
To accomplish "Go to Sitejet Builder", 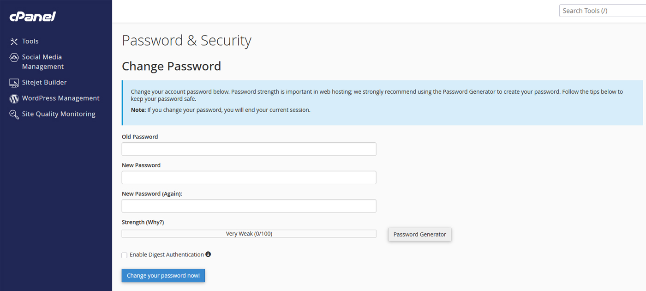I will (44, 83).
